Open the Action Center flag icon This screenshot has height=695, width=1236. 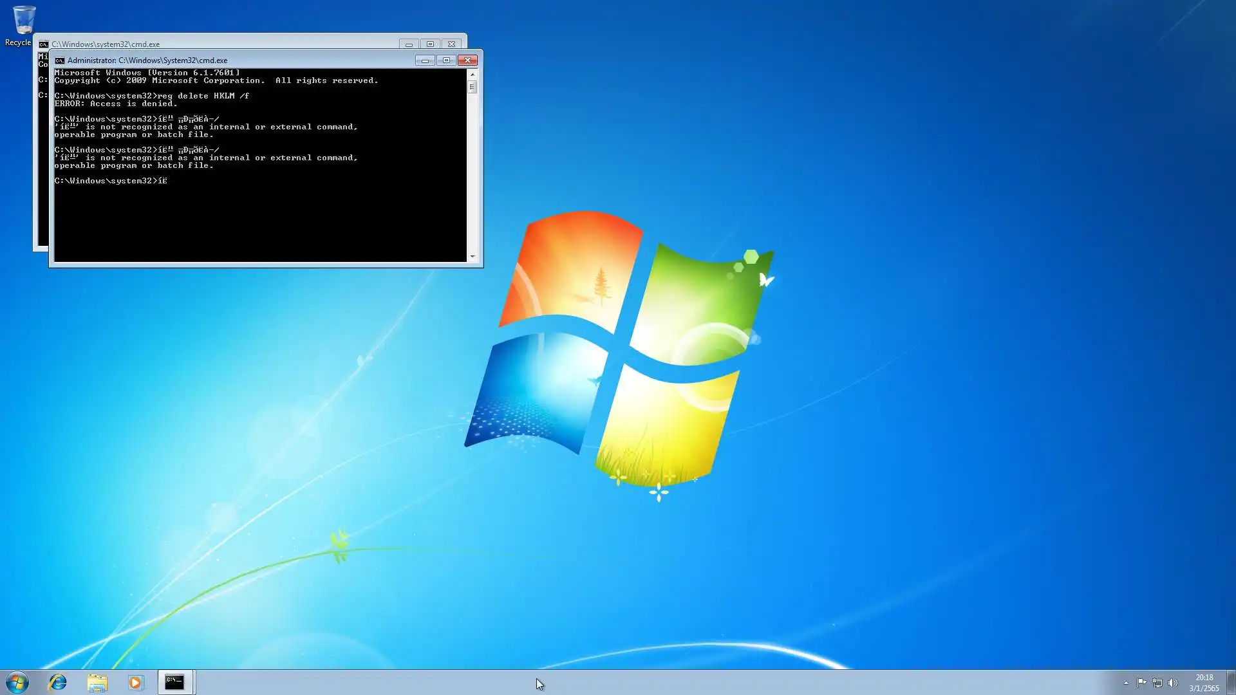click(x=1141, y=683)
